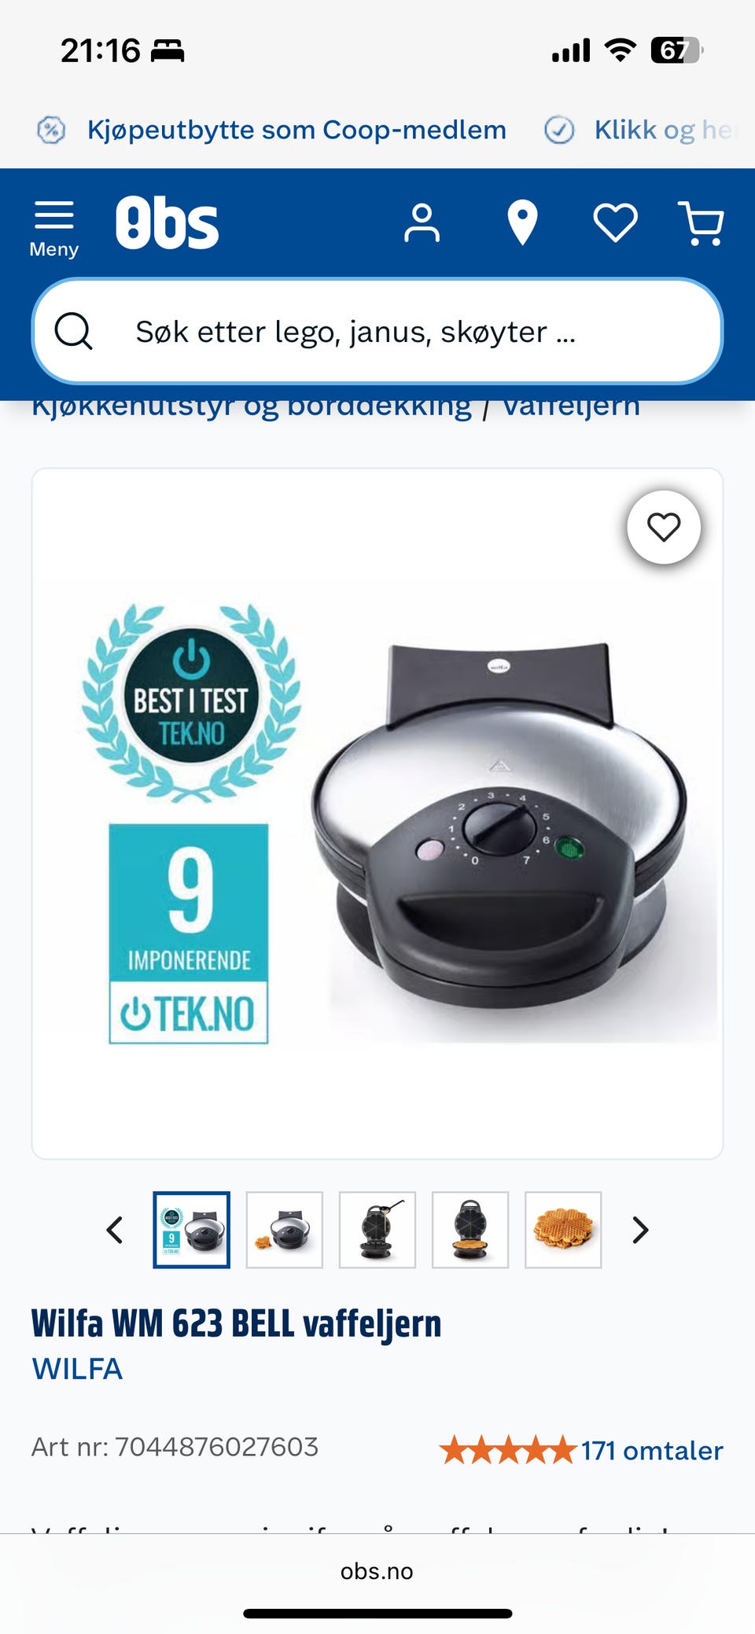Open the Vaffeljern breadcrumb link
The height and width of the screenshot is (1634, 755).
(x=571, y=407)
